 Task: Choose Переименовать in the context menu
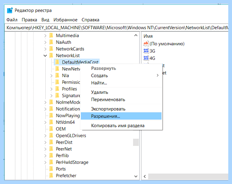121,99
